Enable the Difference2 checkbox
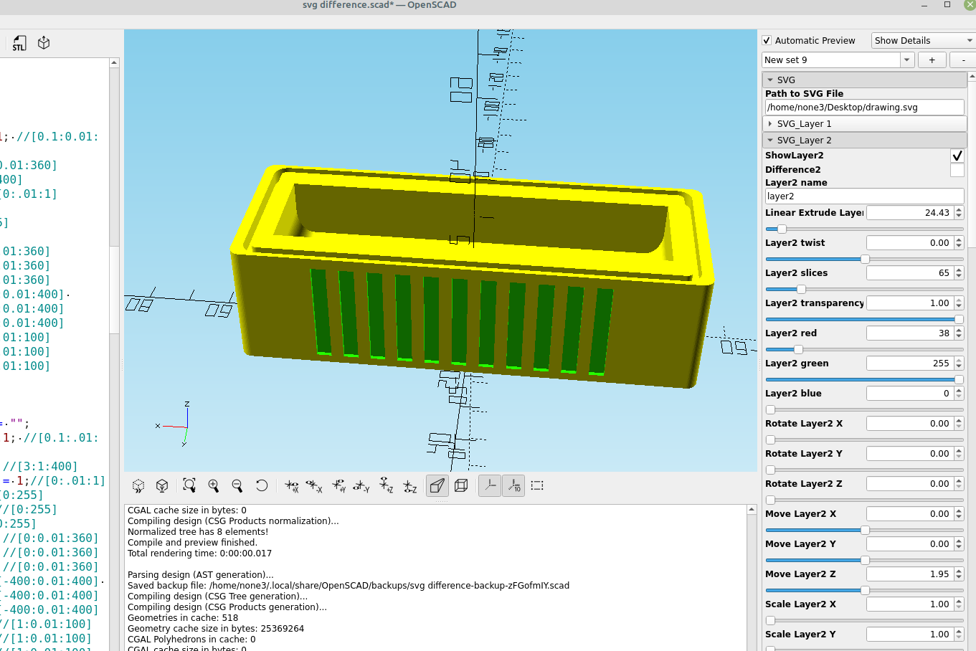Screen dimensions: 976x651 (x=957, y=170)
